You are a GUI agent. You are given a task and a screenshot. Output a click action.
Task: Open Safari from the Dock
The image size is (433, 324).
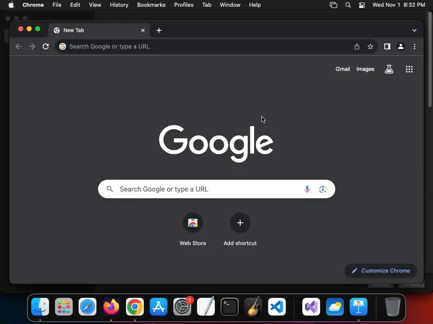(x=88, y=307)
